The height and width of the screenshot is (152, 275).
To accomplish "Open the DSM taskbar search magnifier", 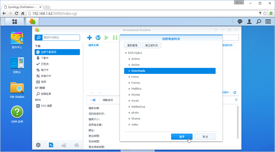I will (x=259, y=22).
